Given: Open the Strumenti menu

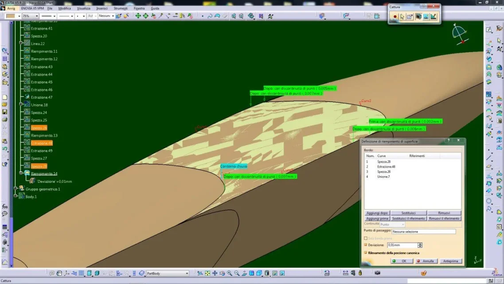Looking at the screenshot, I should (120, 8).
